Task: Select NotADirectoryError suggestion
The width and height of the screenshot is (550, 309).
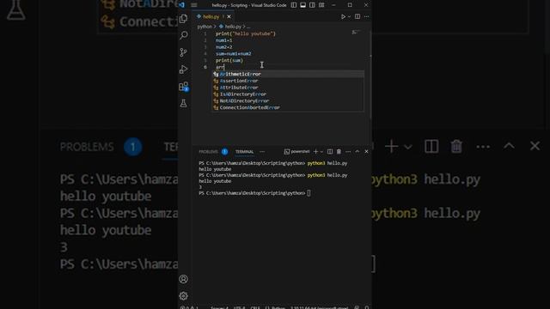Action: [289, 100]
